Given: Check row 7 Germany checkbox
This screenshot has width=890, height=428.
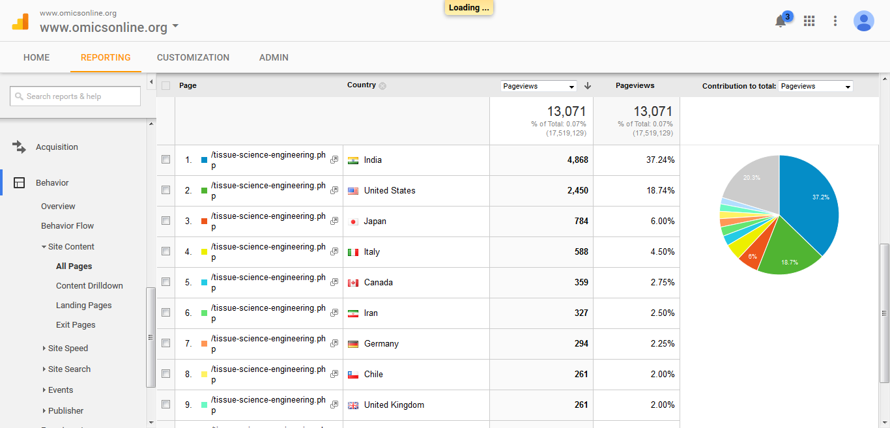Looking at the screenshot, I should pos(165,343).
